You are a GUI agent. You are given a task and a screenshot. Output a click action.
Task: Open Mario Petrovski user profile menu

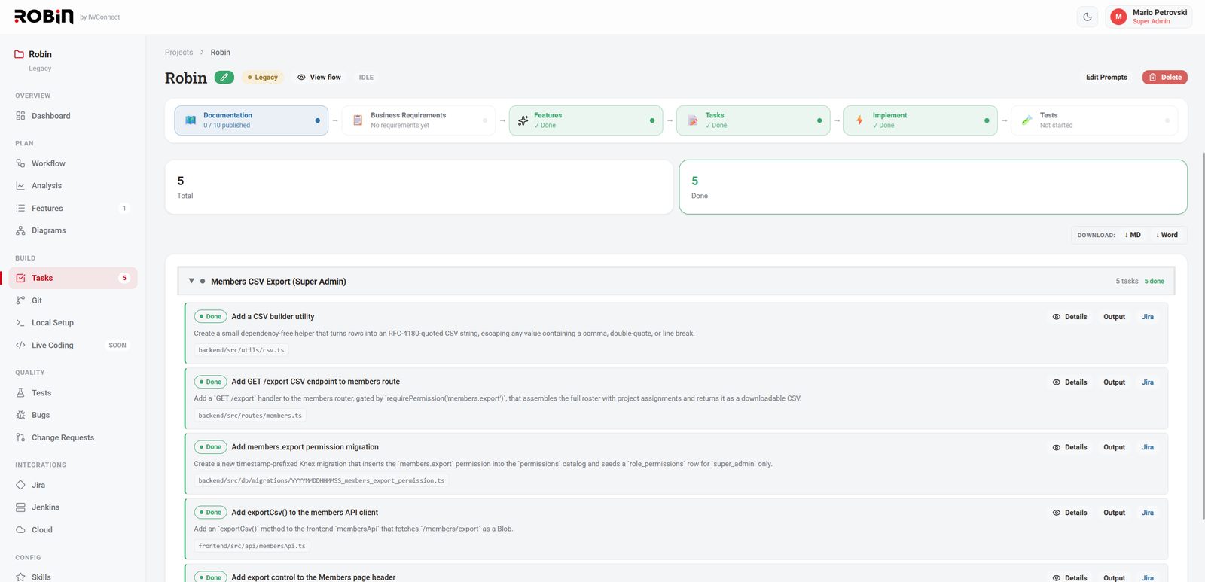(1149, 17)
